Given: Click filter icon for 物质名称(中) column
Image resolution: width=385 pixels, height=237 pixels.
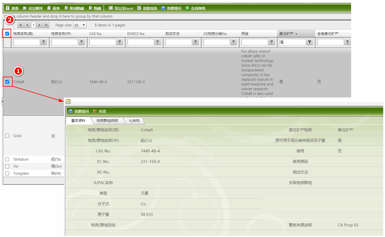Looking at the screenshot, I should tap(82, 42).
